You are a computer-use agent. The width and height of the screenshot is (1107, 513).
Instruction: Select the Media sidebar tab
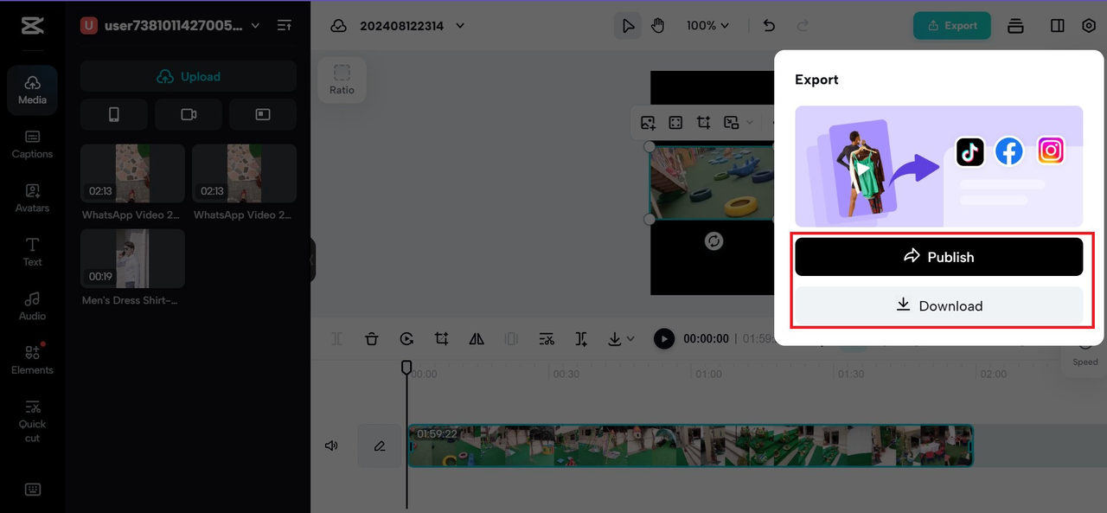32,90
